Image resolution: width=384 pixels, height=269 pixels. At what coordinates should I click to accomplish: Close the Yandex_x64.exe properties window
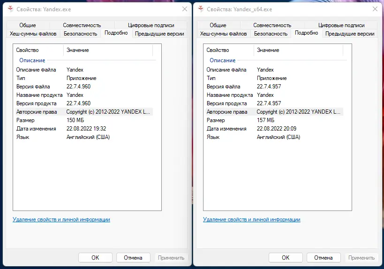375,9
